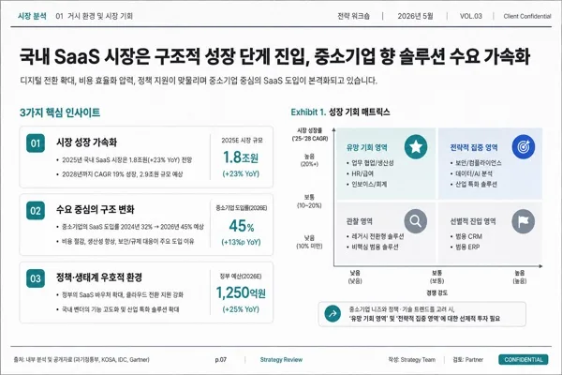Click the (+13%p YoY) value
This screenshot has height=375, width=562.
[x=241, y=242]
